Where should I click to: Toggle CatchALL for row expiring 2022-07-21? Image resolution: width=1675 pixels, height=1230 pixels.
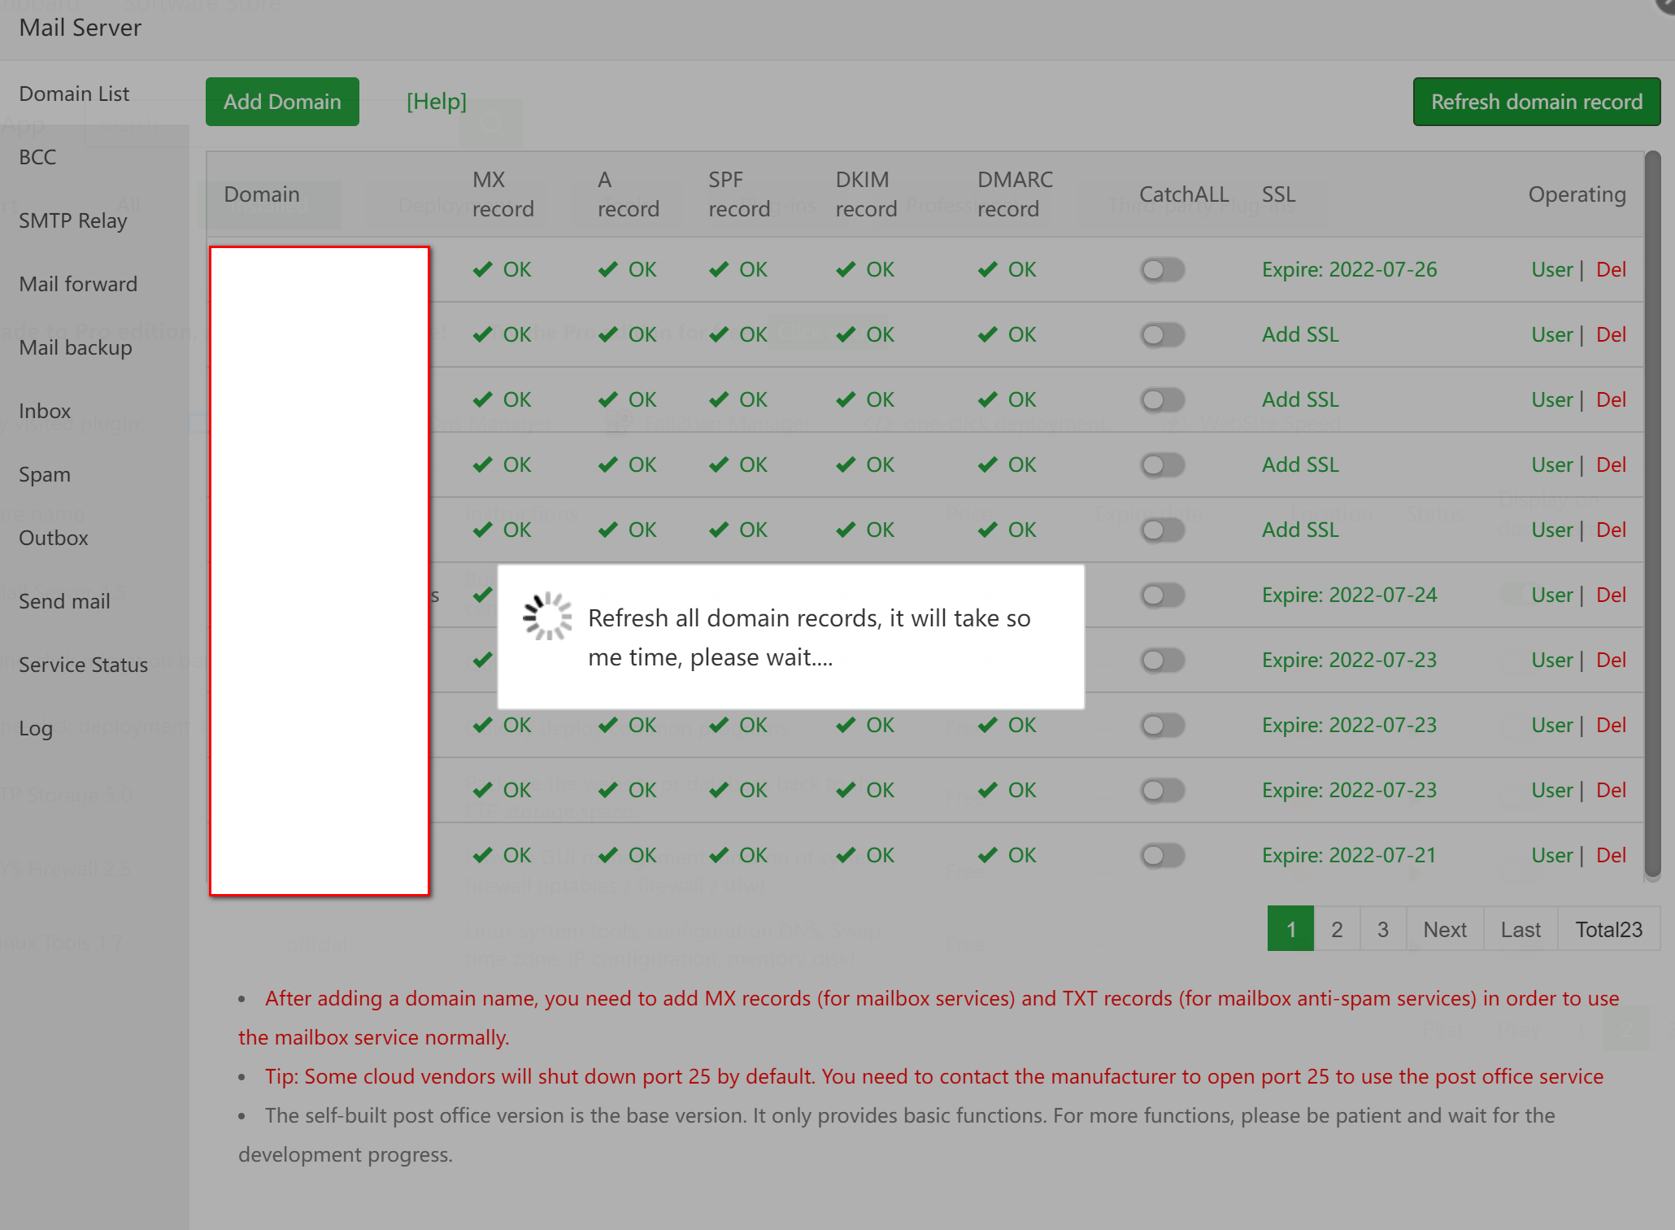tap(1162, 855)
